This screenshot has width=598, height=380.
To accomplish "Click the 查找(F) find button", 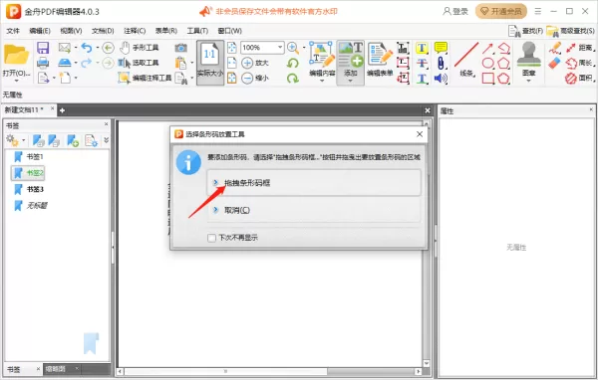I will click(x=525, y=31).
